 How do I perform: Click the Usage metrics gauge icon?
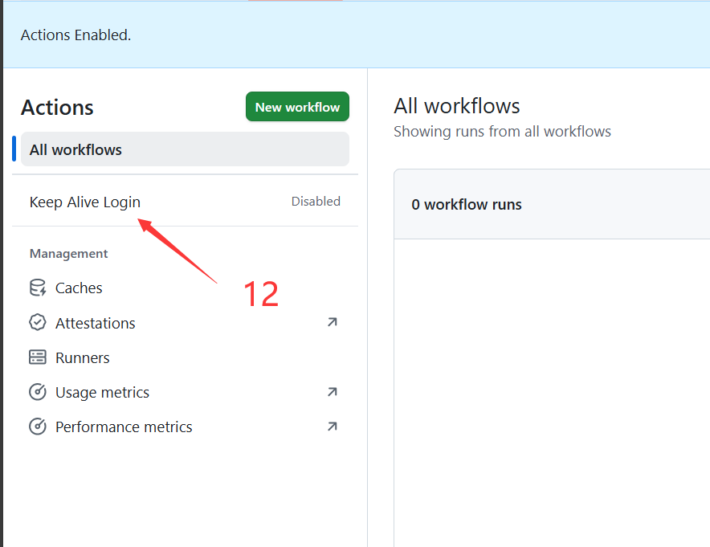(x=38, y=392)
